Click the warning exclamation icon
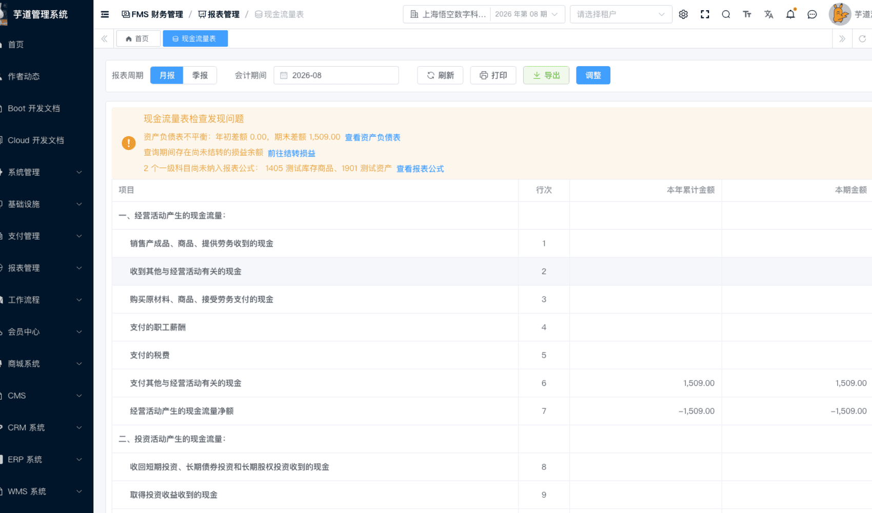 coord(128,143)
